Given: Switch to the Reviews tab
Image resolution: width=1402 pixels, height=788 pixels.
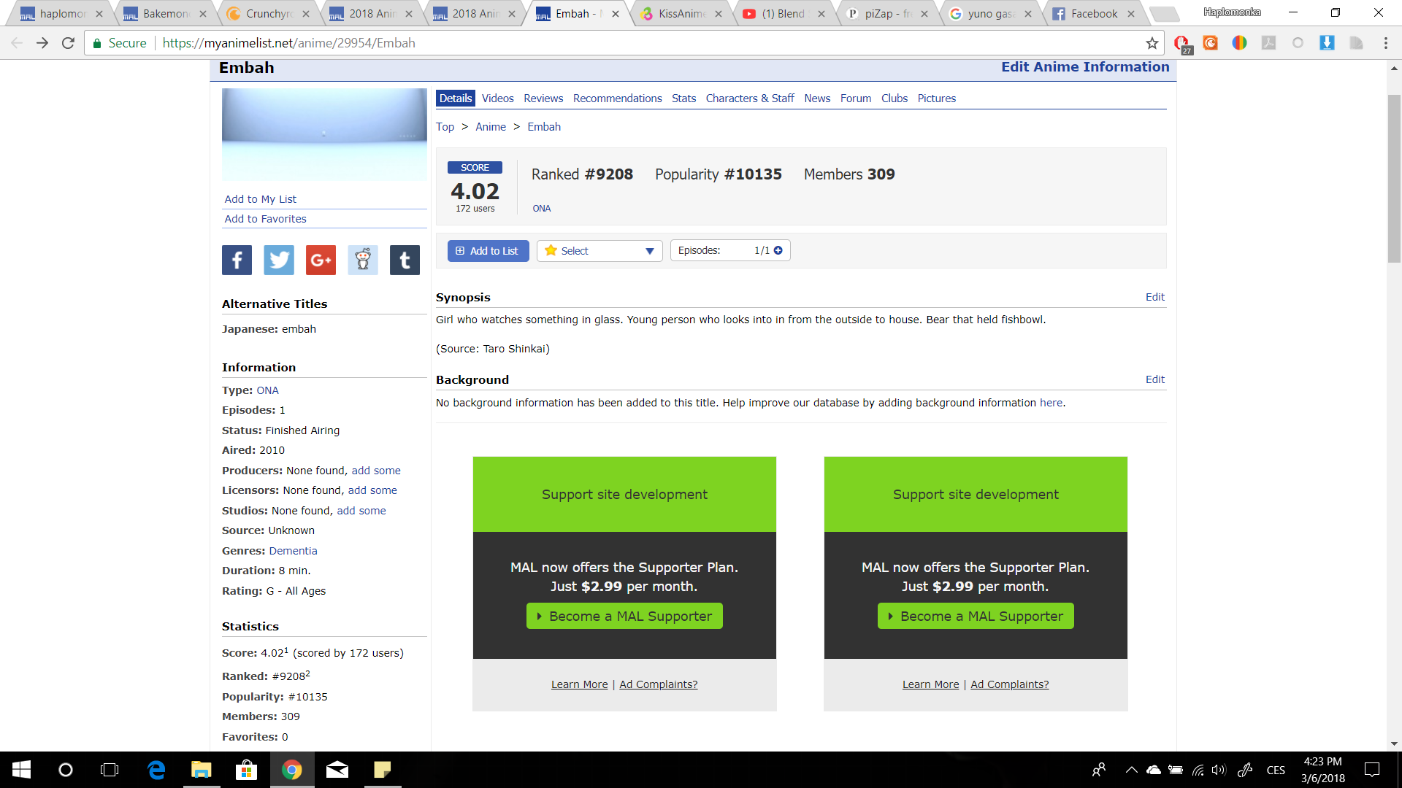Looking at the screenshot, I should point(543,98).
